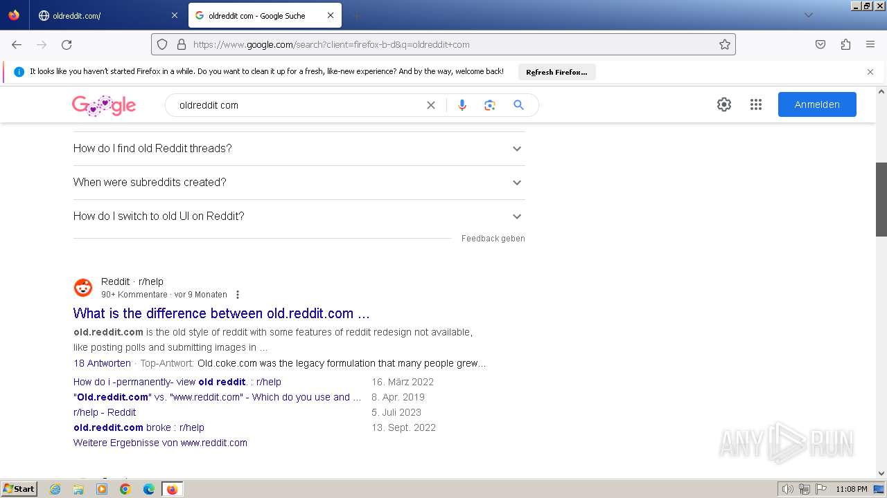Screen dimensions: 887x498
Task: Click the scrollbar up arrow
Action: [881, 91]
